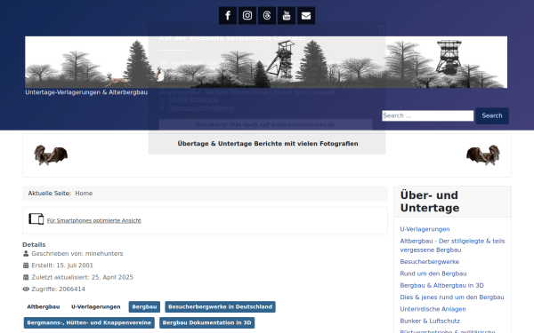Open the Datenschutzerklärung link
This screenshot has width=534, height=333.
(201, 107)
